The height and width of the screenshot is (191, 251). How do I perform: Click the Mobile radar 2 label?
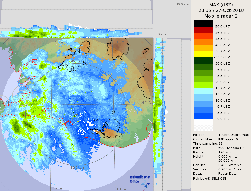click(221, 16)
